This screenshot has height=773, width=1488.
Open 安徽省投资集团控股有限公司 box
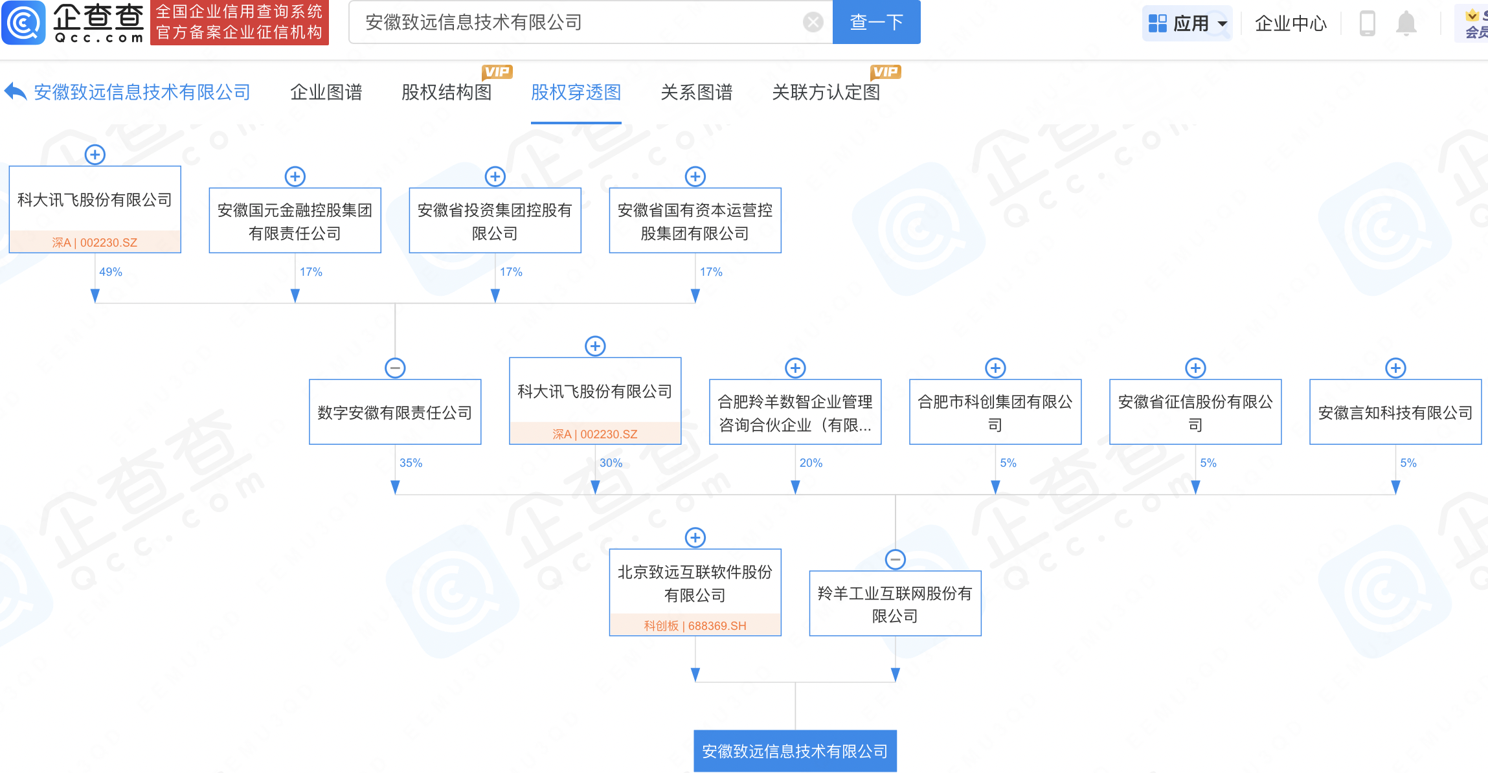click(495, 220)
